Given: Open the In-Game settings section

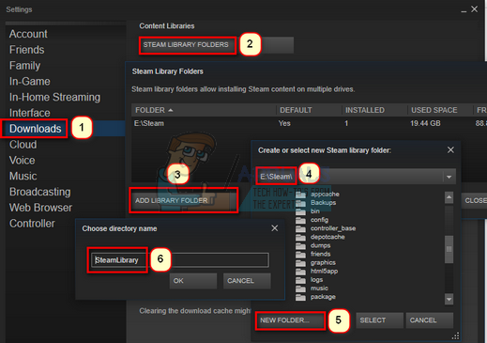Looking at the screenshot, I should (29, 82).
